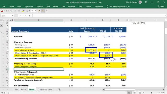Click the 100% zoom level text

tap(163, 93)
